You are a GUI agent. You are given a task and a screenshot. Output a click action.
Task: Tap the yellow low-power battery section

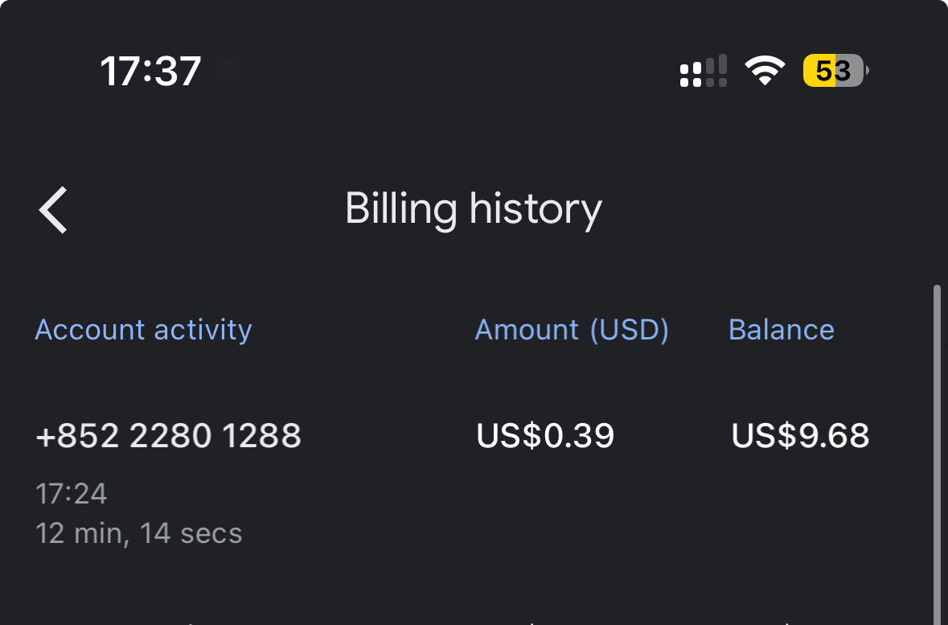tap(819, 71)
